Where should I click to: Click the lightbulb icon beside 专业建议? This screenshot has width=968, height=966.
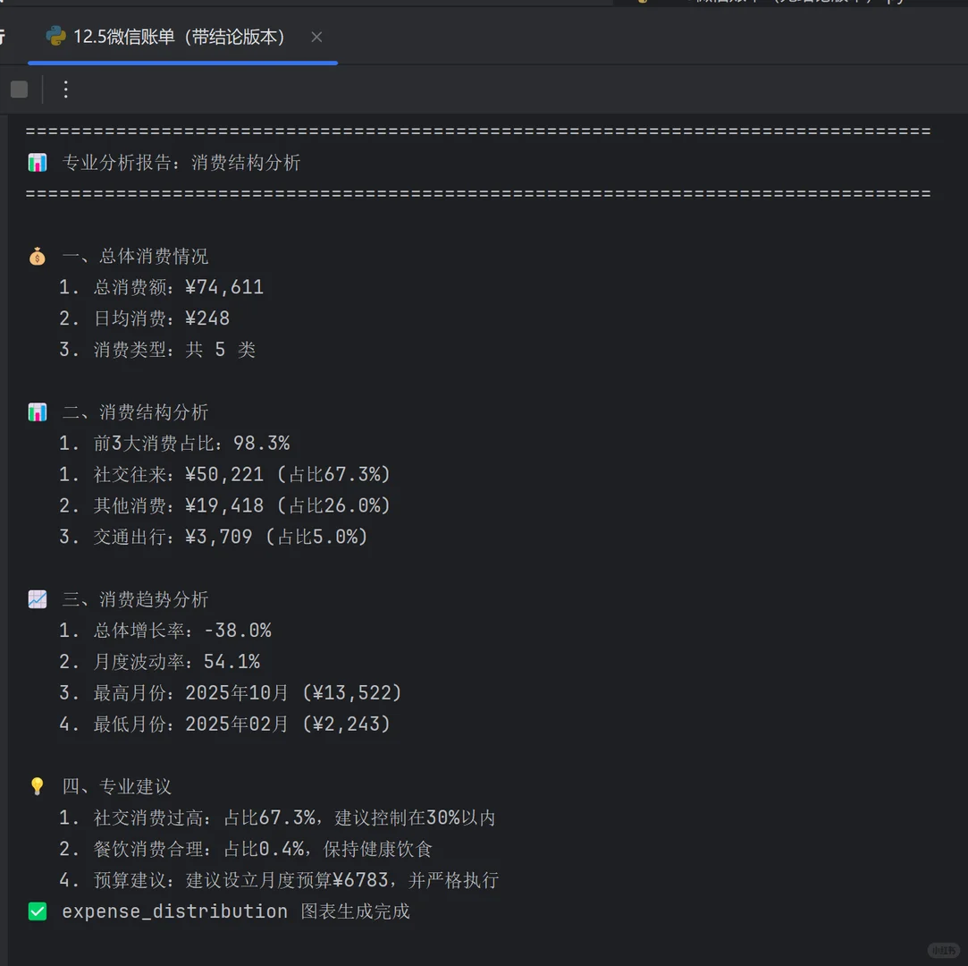point(37,786)
